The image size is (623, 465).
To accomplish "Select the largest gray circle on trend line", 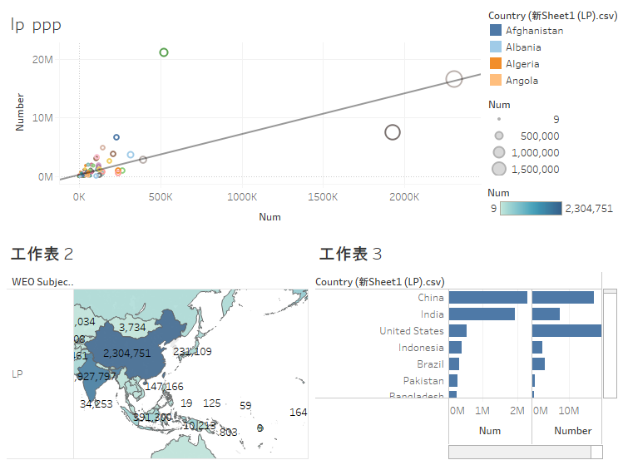I will tap(454, 79).
